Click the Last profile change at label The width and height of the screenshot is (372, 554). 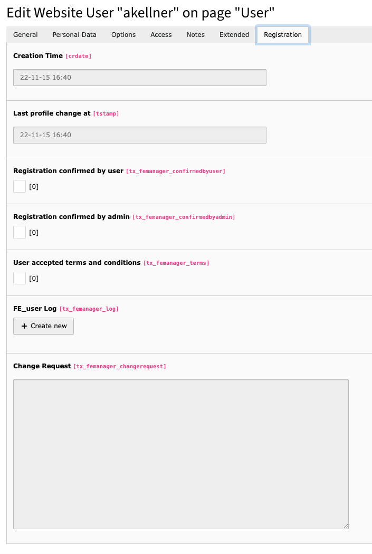click(x=52, y=113)
